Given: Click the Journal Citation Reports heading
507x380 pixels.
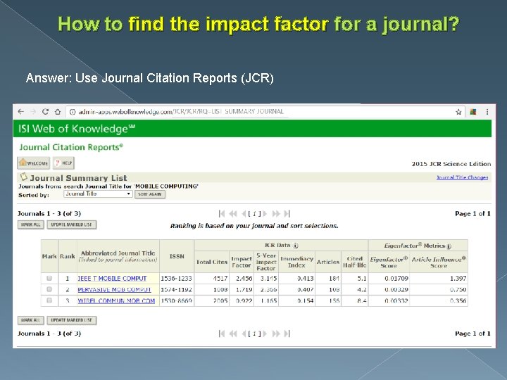Looking at the screenshot, I should [71, 147].
